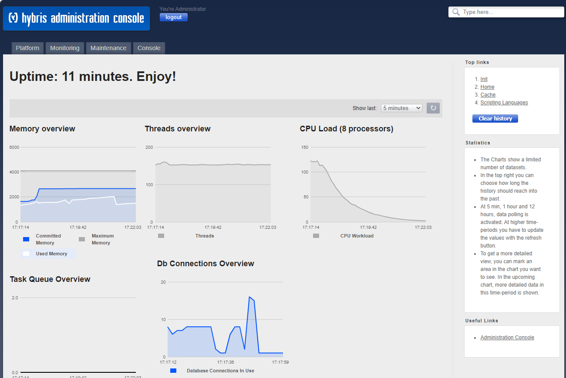Open the Init top link
Screen dimensions: 566x378
coord(484,79)
